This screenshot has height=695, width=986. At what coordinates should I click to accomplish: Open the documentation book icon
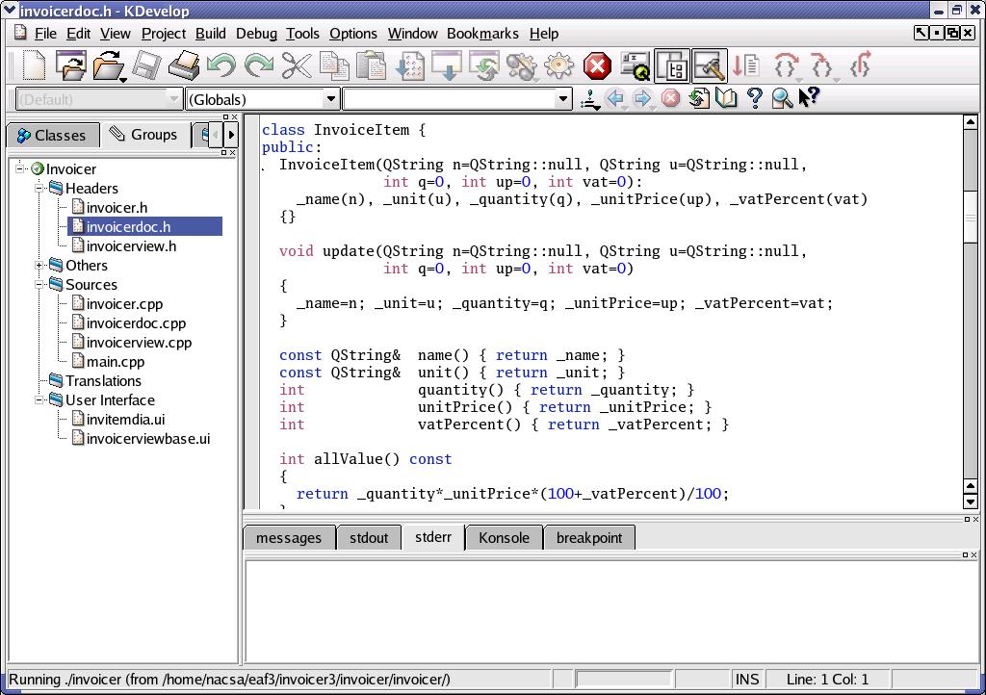726,98
